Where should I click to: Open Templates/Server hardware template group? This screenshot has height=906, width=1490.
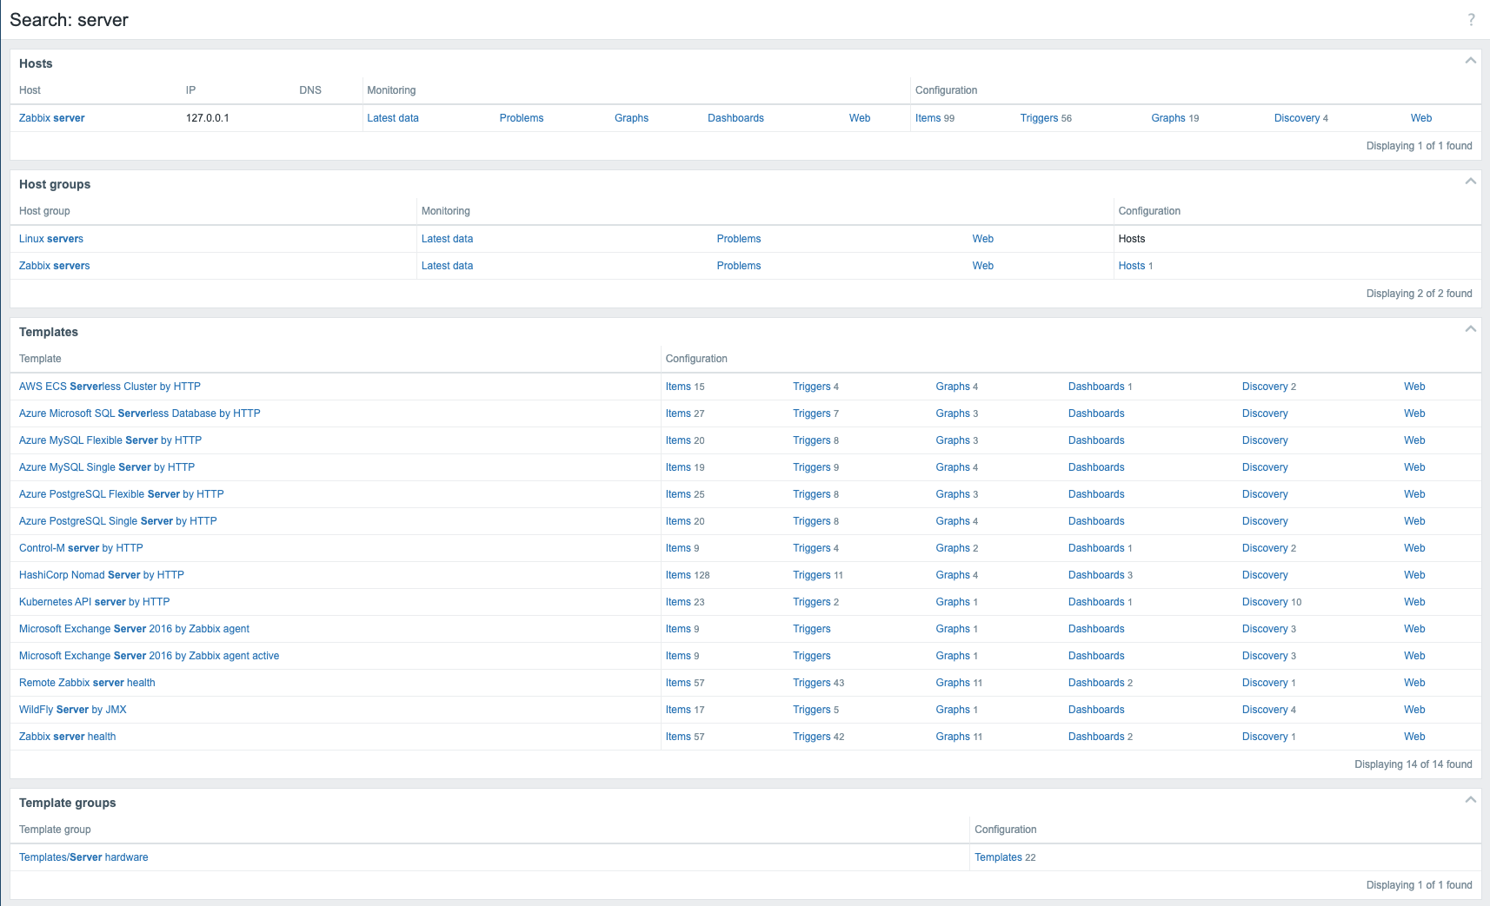click(83, 857)
